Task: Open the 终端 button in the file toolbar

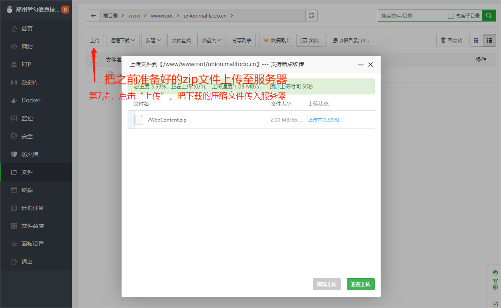Action: [310, 40]
